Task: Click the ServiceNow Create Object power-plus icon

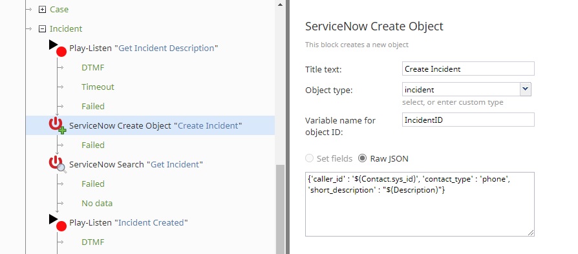Action: click(x=58, y=126)
